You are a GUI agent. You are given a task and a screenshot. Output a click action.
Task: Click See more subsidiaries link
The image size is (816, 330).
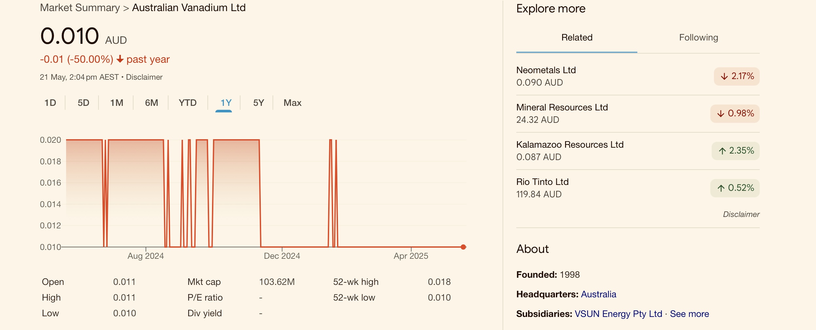(689, 314)
